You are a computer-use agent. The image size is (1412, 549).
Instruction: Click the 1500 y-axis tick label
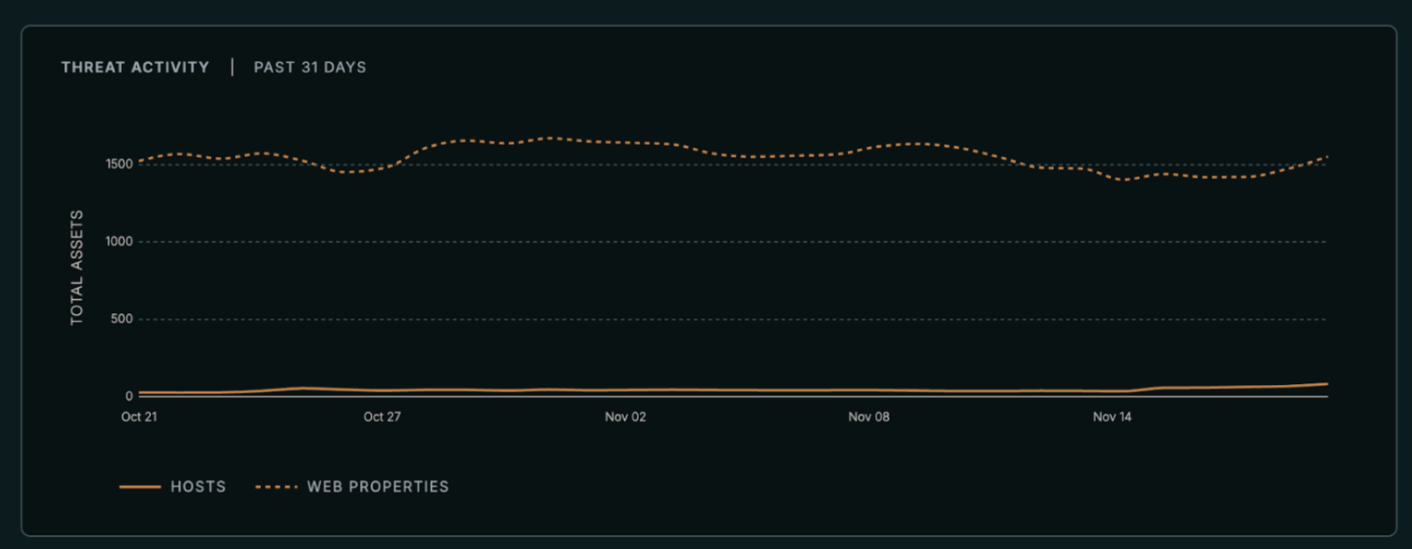click(119, 164)
